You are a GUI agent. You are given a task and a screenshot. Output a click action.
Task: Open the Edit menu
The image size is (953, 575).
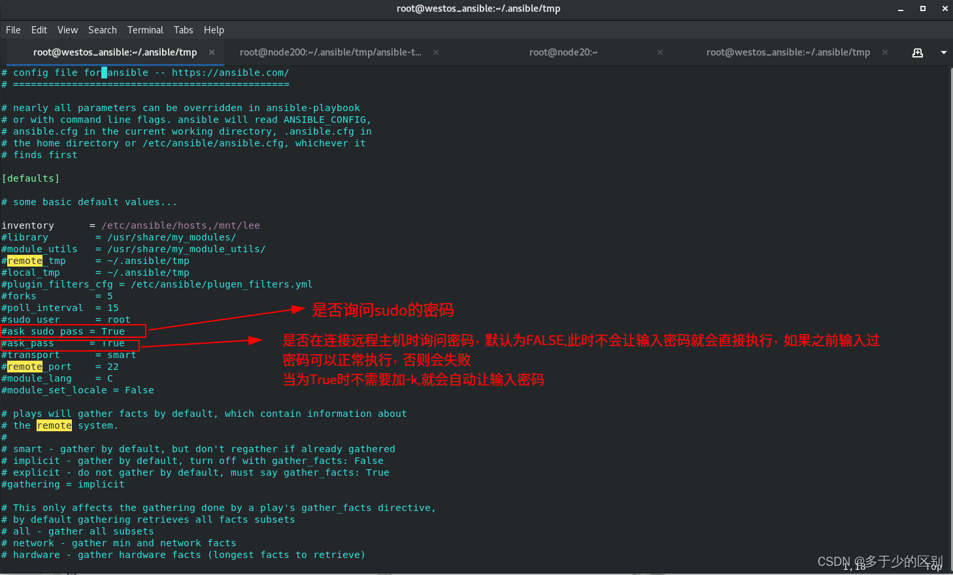tap(39, 30)
